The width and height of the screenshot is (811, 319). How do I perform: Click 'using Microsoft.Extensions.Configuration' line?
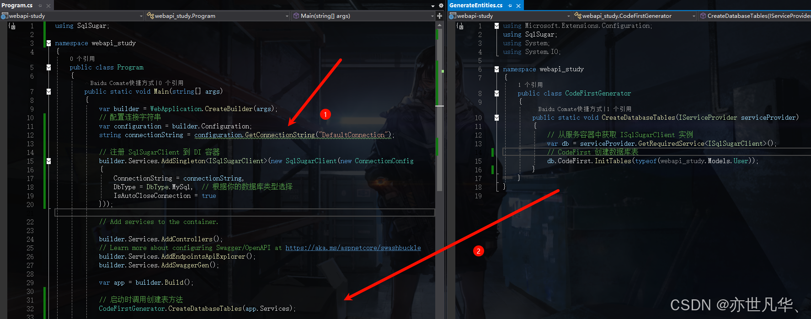click(578, 26)
